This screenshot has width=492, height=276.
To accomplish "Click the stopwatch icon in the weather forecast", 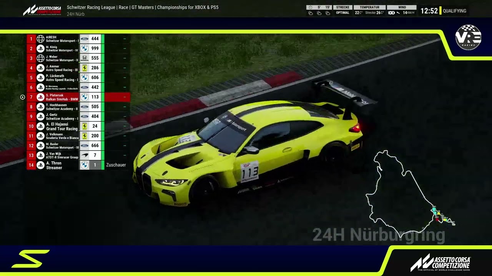I will [x=310, y=7].
